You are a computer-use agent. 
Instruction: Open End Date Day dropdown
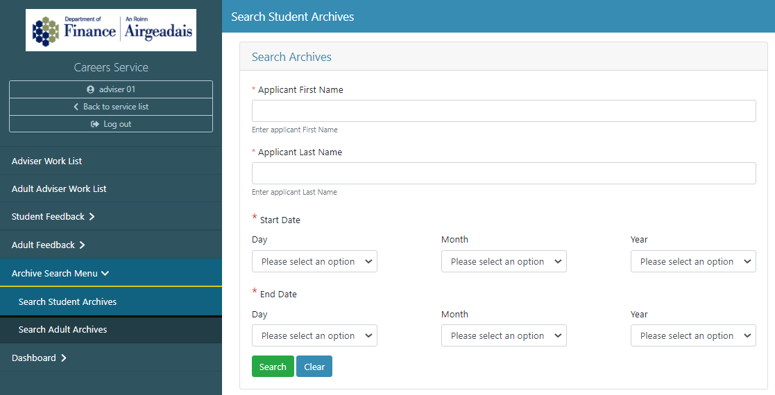tap(314, 335)
